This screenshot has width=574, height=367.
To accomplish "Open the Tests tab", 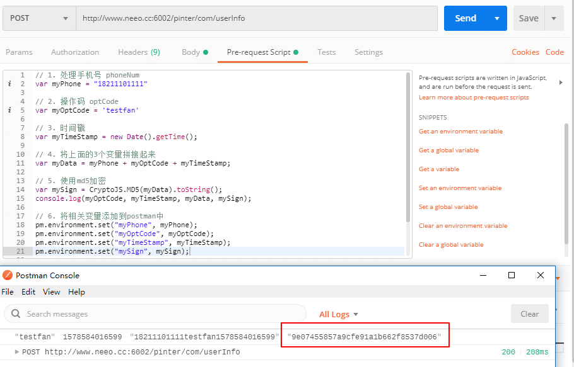I will pyautogui.click(x=327, y=52).
